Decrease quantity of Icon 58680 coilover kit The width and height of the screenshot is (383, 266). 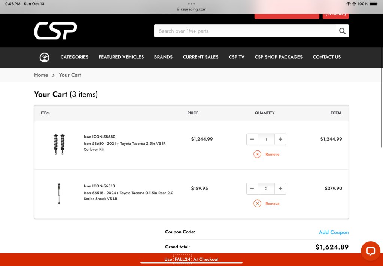(252, 139)
